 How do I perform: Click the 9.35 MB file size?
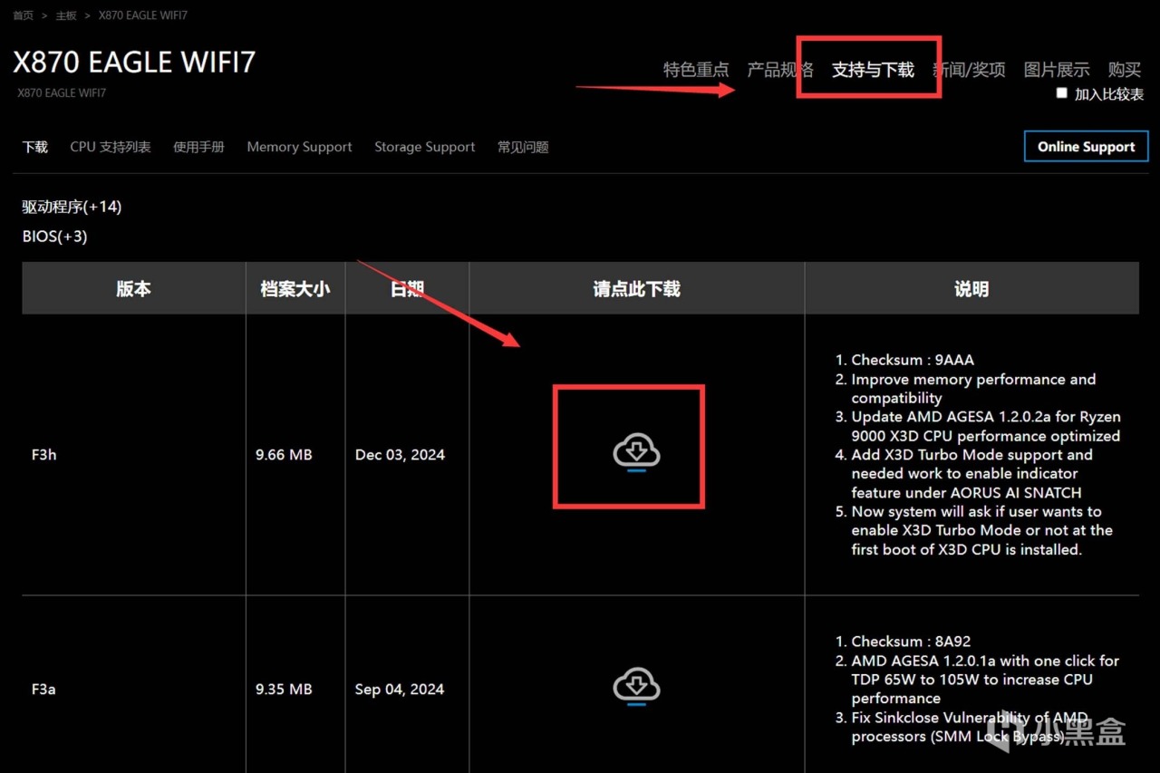(284, 690)
